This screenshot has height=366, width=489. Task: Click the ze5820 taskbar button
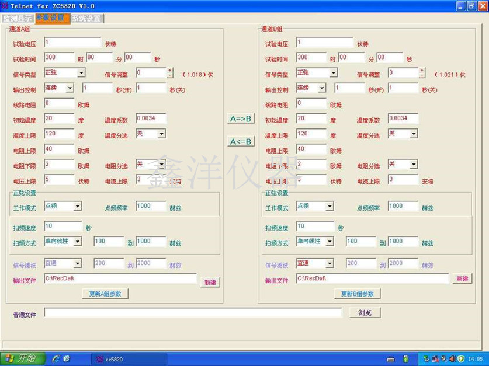pos(129,358)
